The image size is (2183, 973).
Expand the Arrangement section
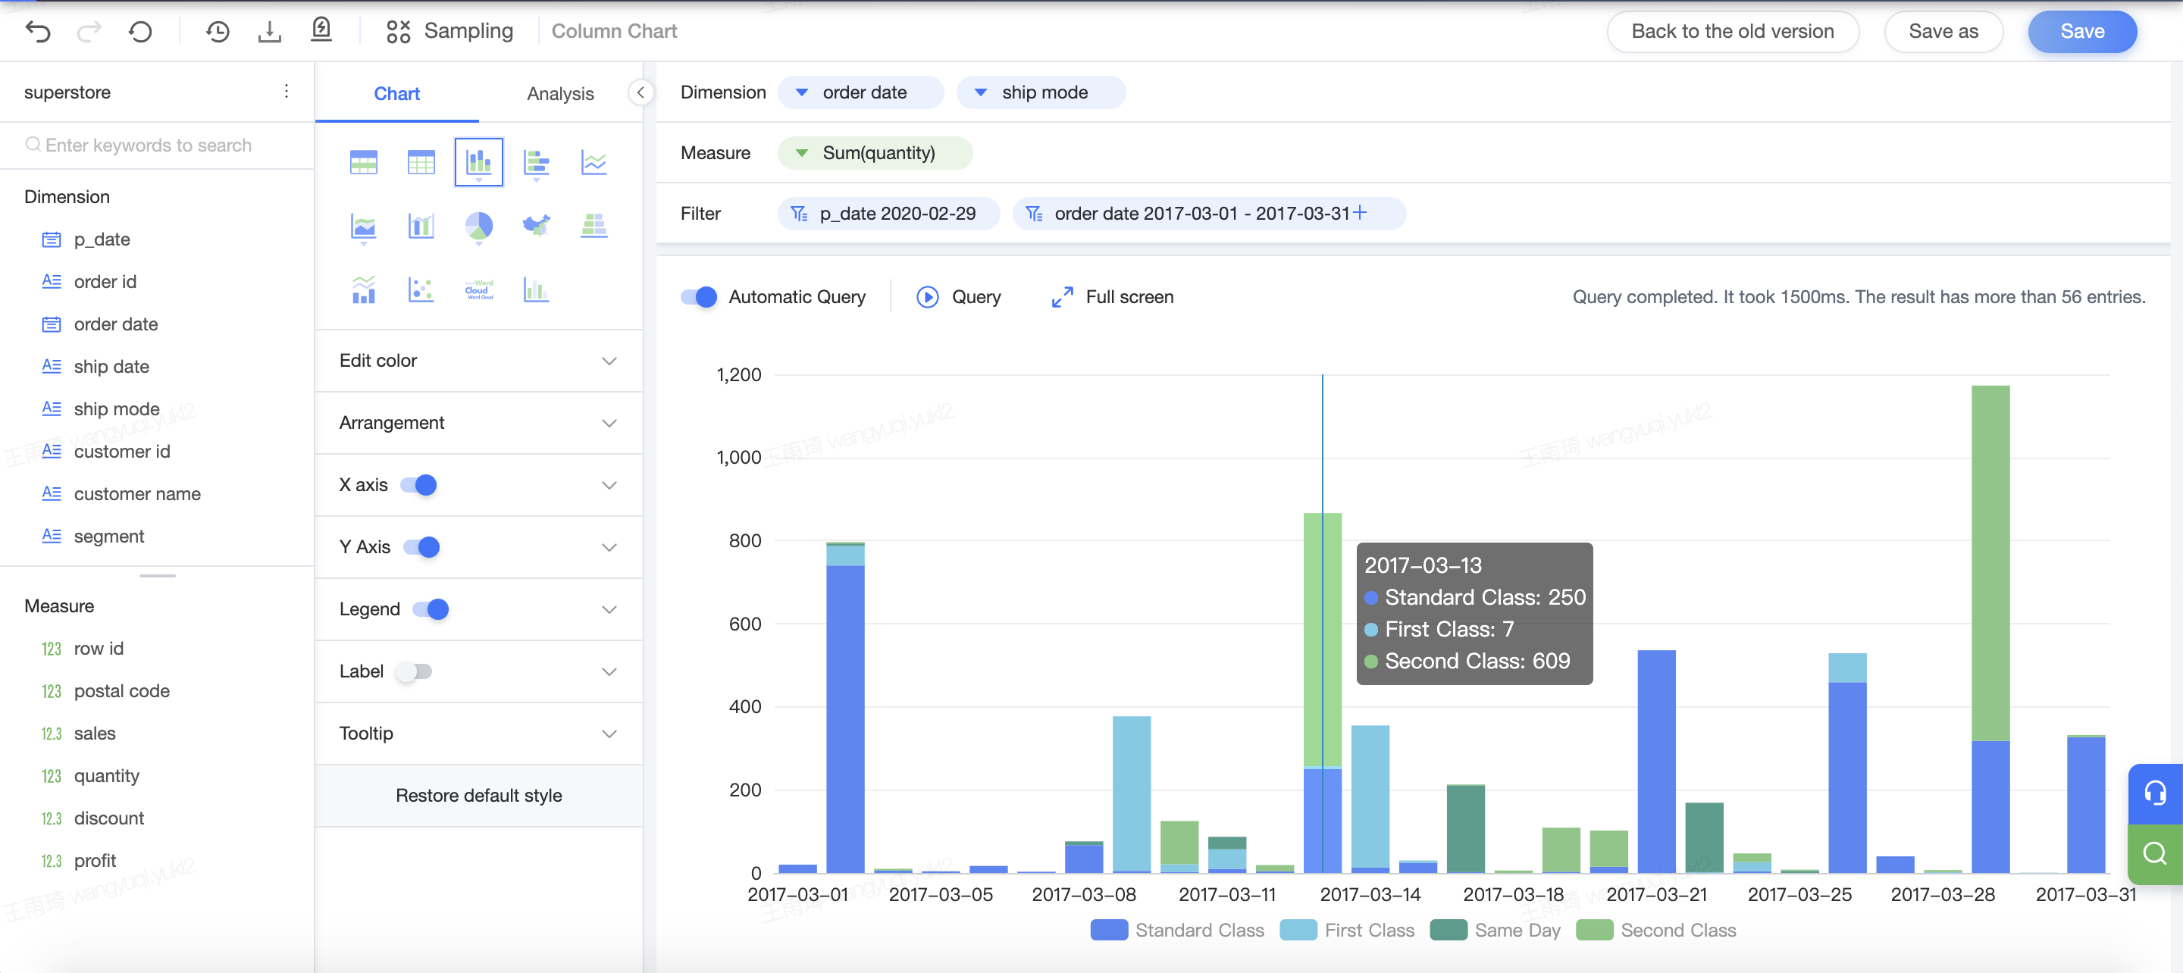[x=479, y=422]
